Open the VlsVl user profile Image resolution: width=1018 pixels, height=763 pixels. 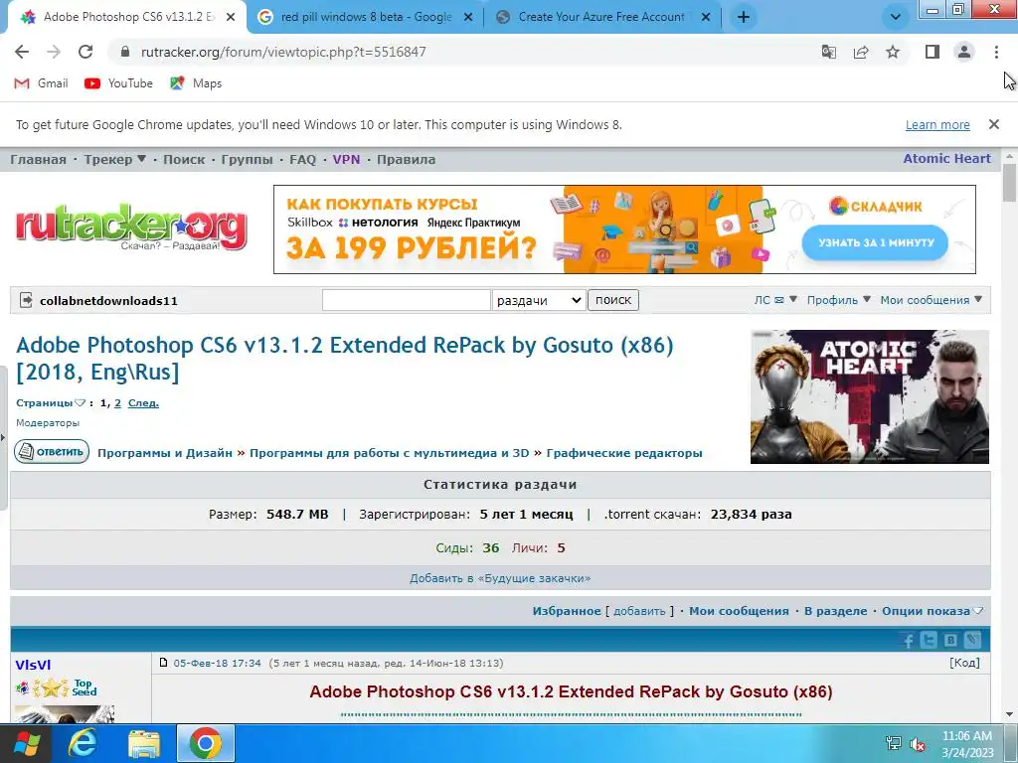(33, 665)
